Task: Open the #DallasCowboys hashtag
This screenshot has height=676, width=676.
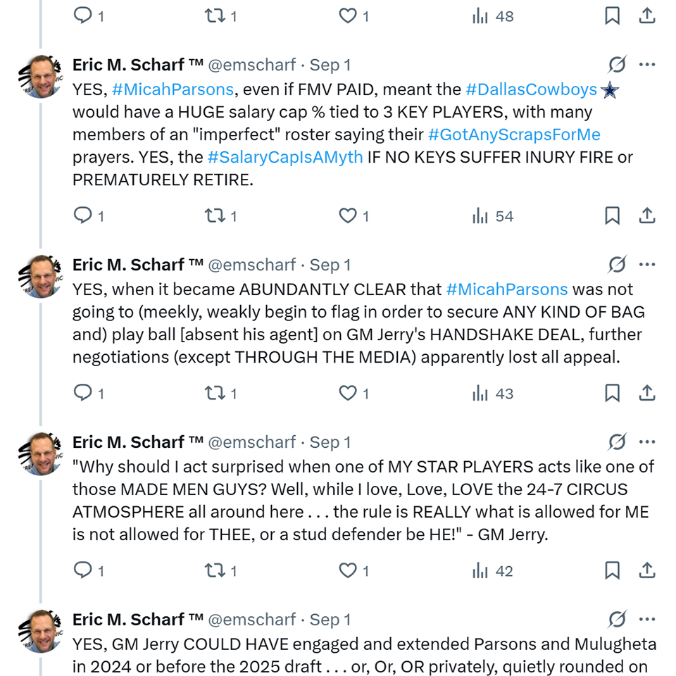Action: (x=531, y=89)
